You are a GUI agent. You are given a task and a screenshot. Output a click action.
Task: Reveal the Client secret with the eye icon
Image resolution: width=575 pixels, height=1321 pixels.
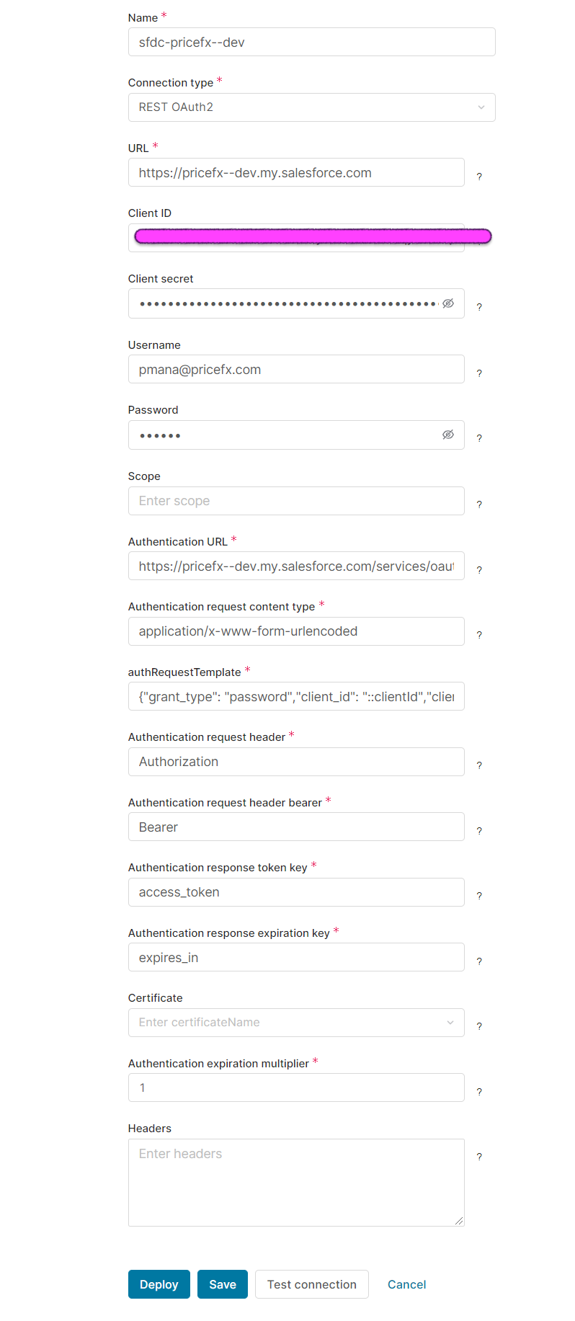pyautogui.click(x=448, y=303)
